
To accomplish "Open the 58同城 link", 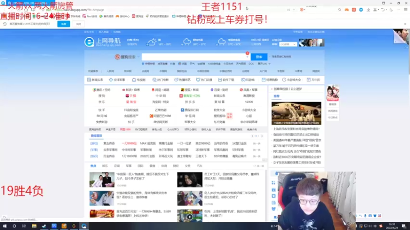I will pyautogui.click(x=101, y=116).
